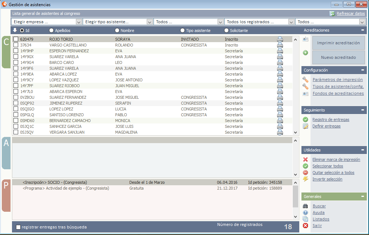Click the green plus icon beside Nuevo acreditado
The width and height of the screenshot is (369, 235).
(305, 53)
